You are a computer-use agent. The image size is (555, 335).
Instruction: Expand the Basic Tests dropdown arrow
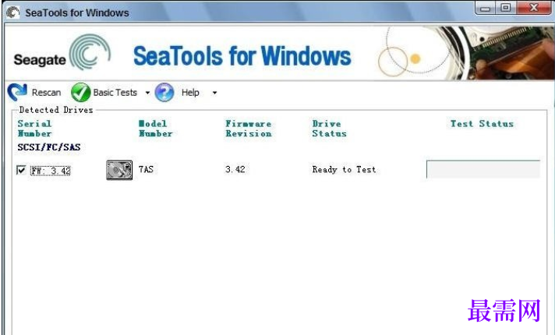147,93
